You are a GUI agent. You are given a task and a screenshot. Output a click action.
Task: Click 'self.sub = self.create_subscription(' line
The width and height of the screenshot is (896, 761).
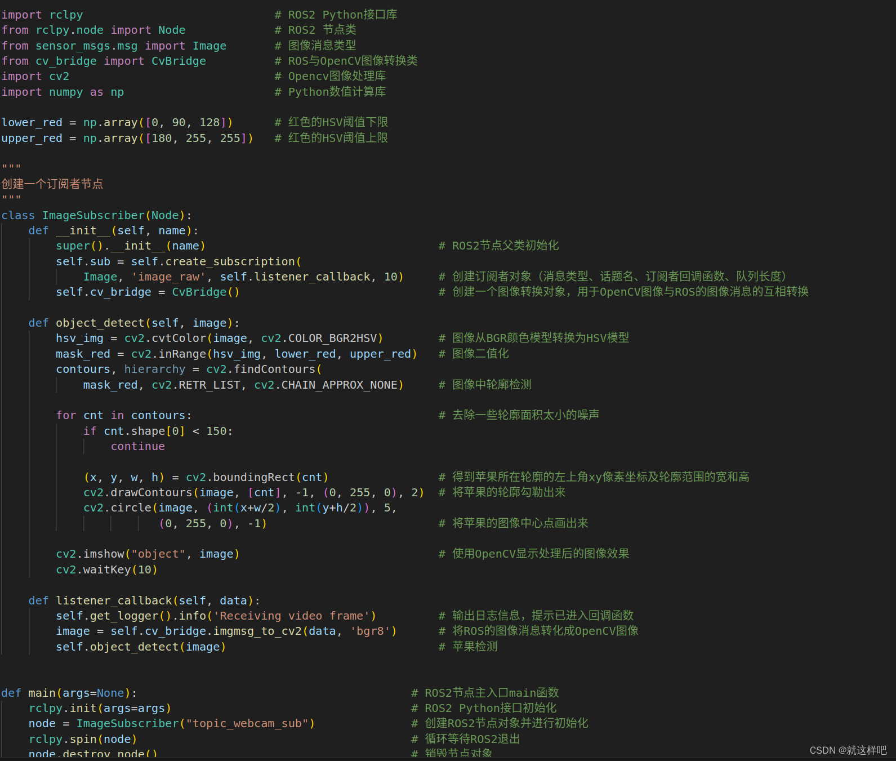(179, 261)
